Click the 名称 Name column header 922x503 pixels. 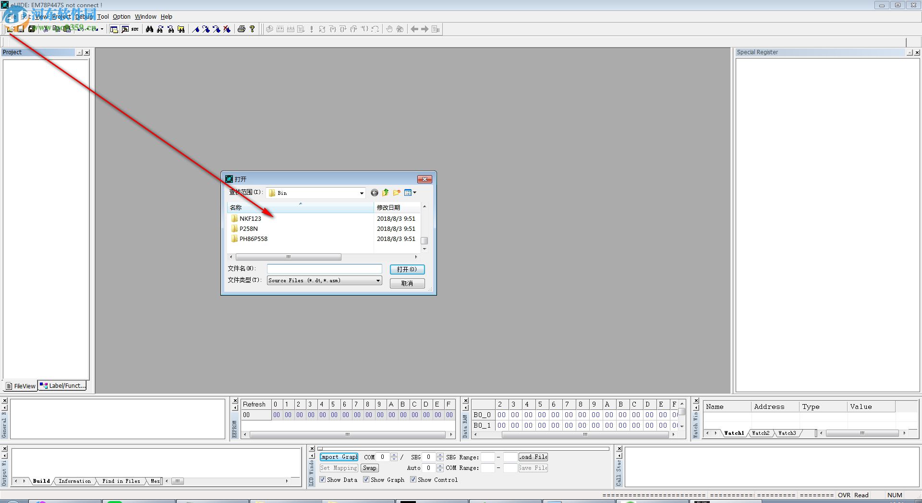[x=301, y=207]
